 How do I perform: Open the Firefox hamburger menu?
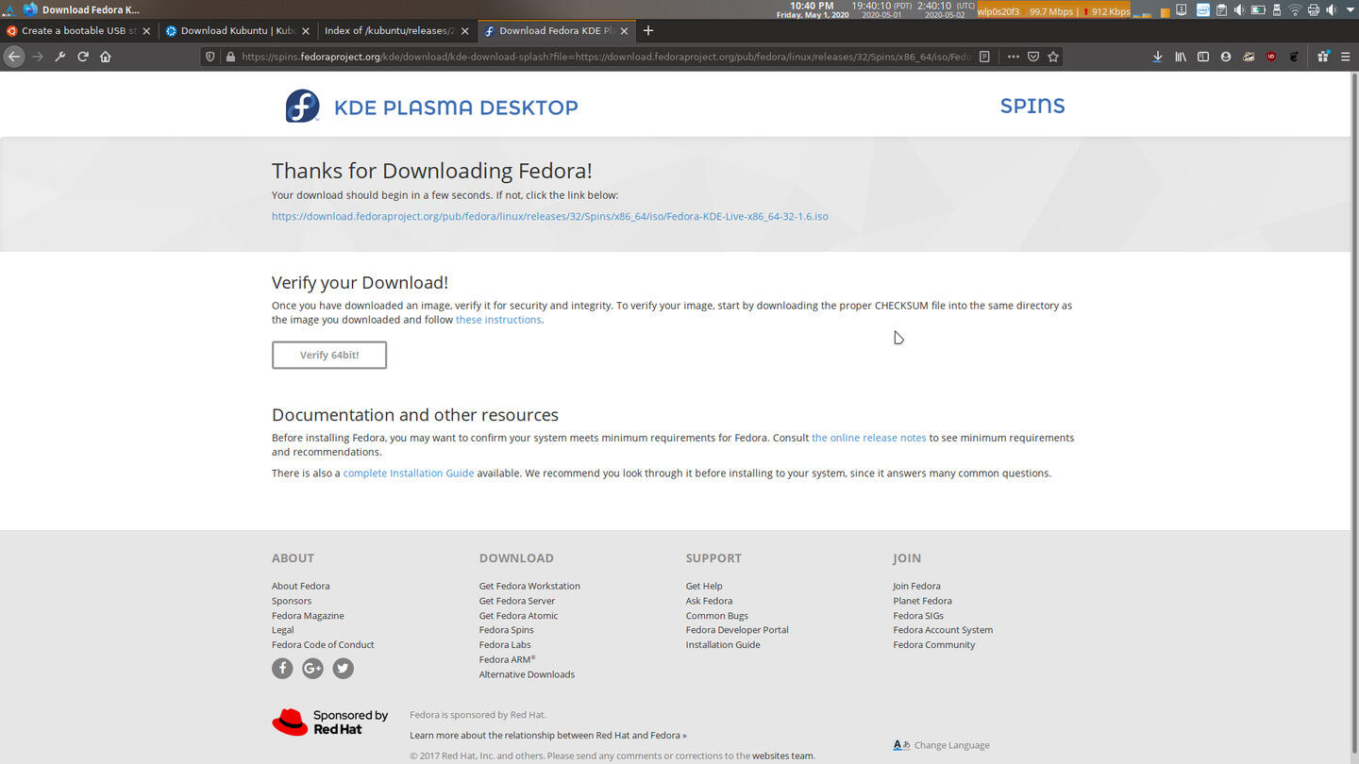[x=1346, y=57]
